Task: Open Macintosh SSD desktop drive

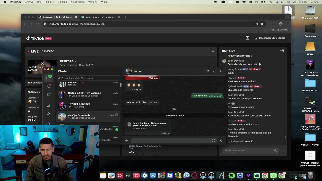Action: coord(310,12)
